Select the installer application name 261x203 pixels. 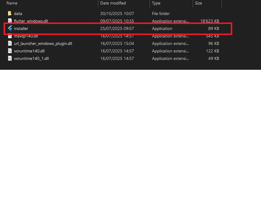pyautogui.click(x=21, y=28)
